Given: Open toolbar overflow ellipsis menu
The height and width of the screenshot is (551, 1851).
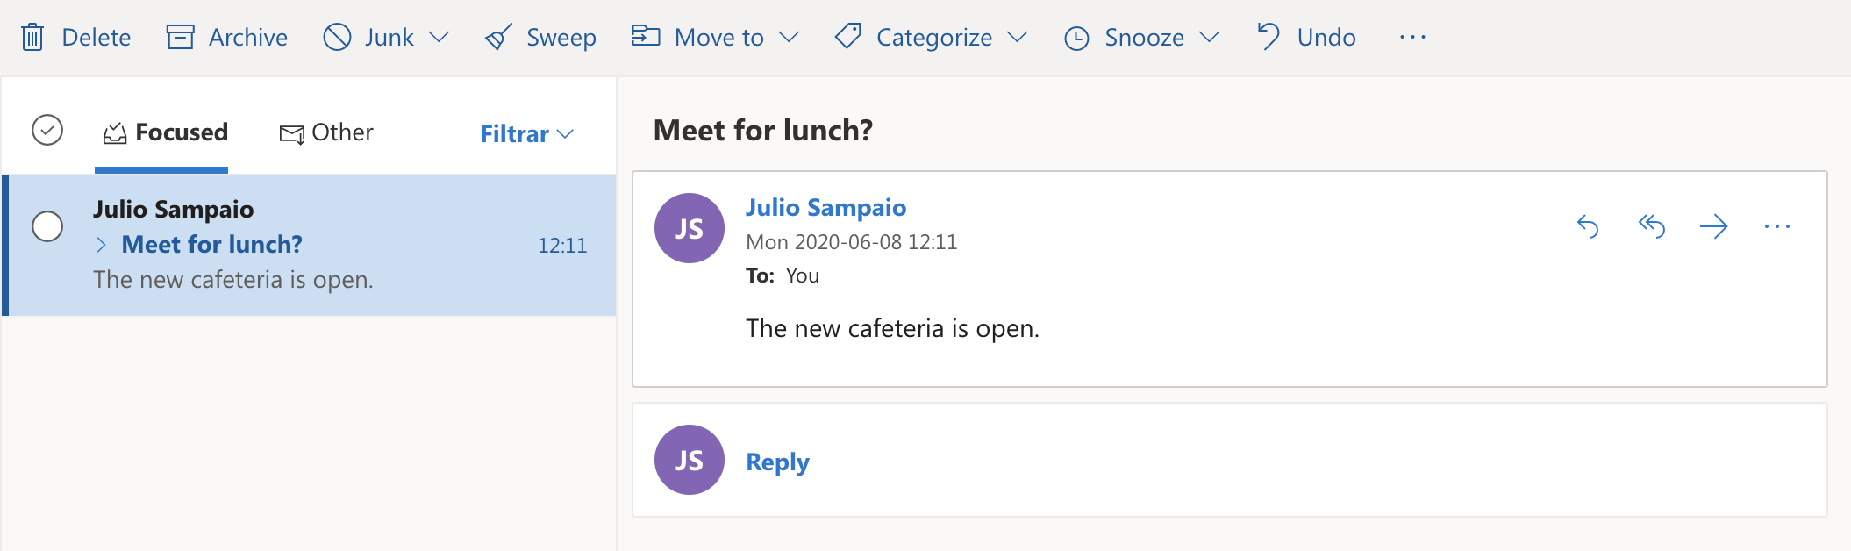Looking at the screenshot, I should tap(1412, 37).
